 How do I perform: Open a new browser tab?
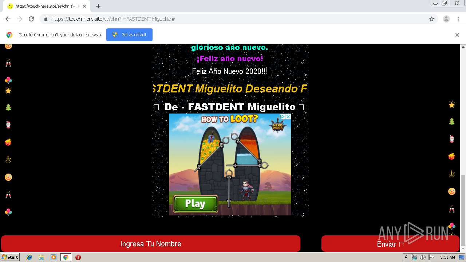[98, 6]
